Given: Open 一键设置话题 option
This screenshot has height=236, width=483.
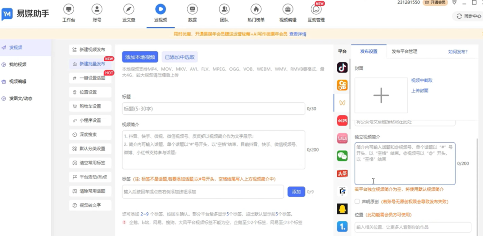Looking at the screenshot, I should (x=90, y=78).
